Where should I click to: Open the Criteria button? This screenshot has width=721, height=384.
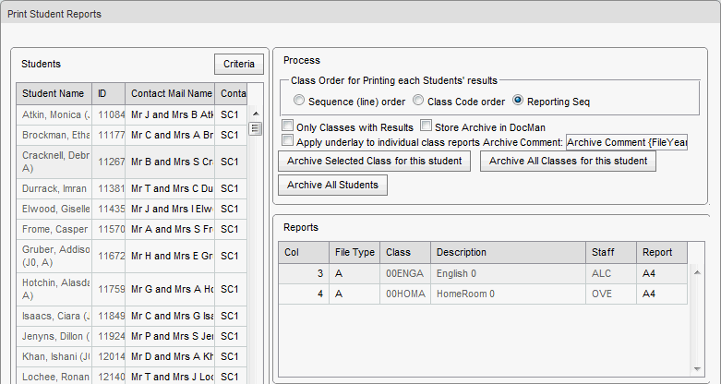point(239,64)
